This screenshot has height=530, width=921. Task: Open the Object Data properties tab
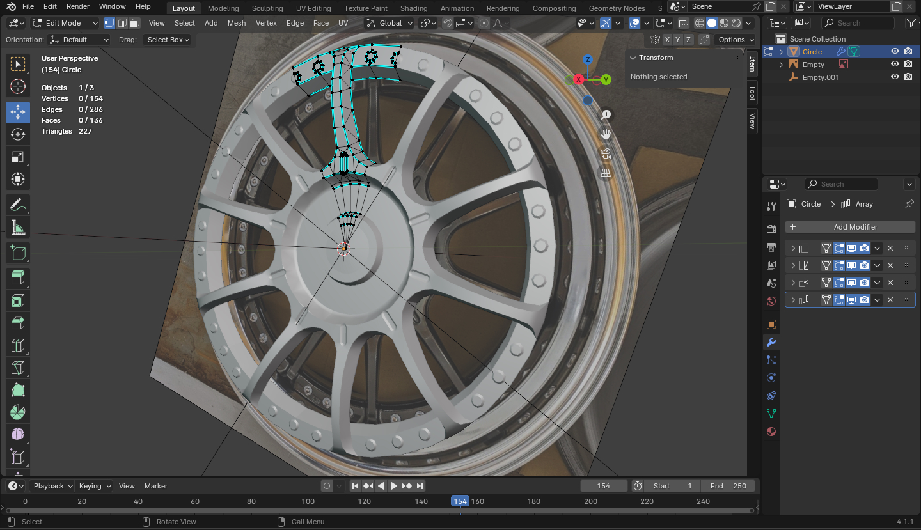771,414
